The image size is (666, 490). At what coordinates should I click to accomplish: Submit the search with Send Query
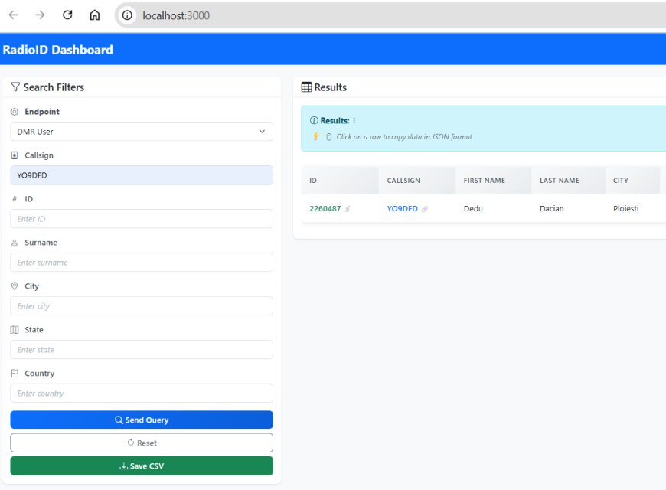point(142,420)
